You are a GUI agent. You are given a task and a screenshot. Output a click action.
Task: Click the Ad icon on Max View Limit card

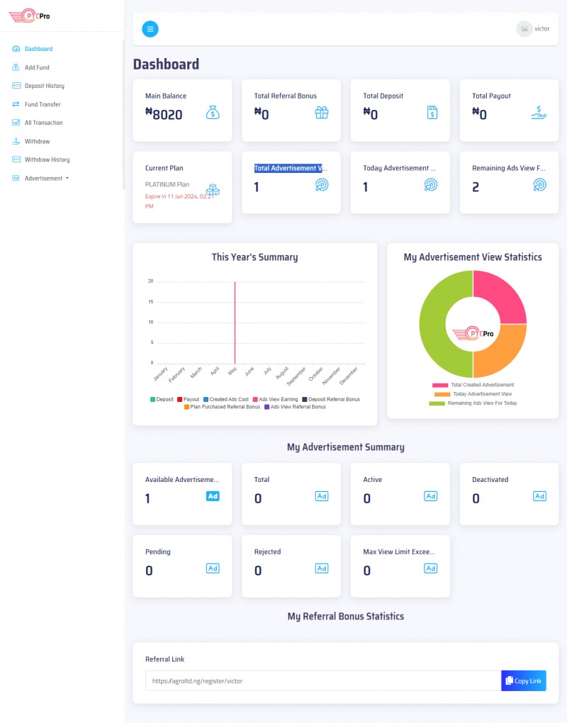click(430, 568)
